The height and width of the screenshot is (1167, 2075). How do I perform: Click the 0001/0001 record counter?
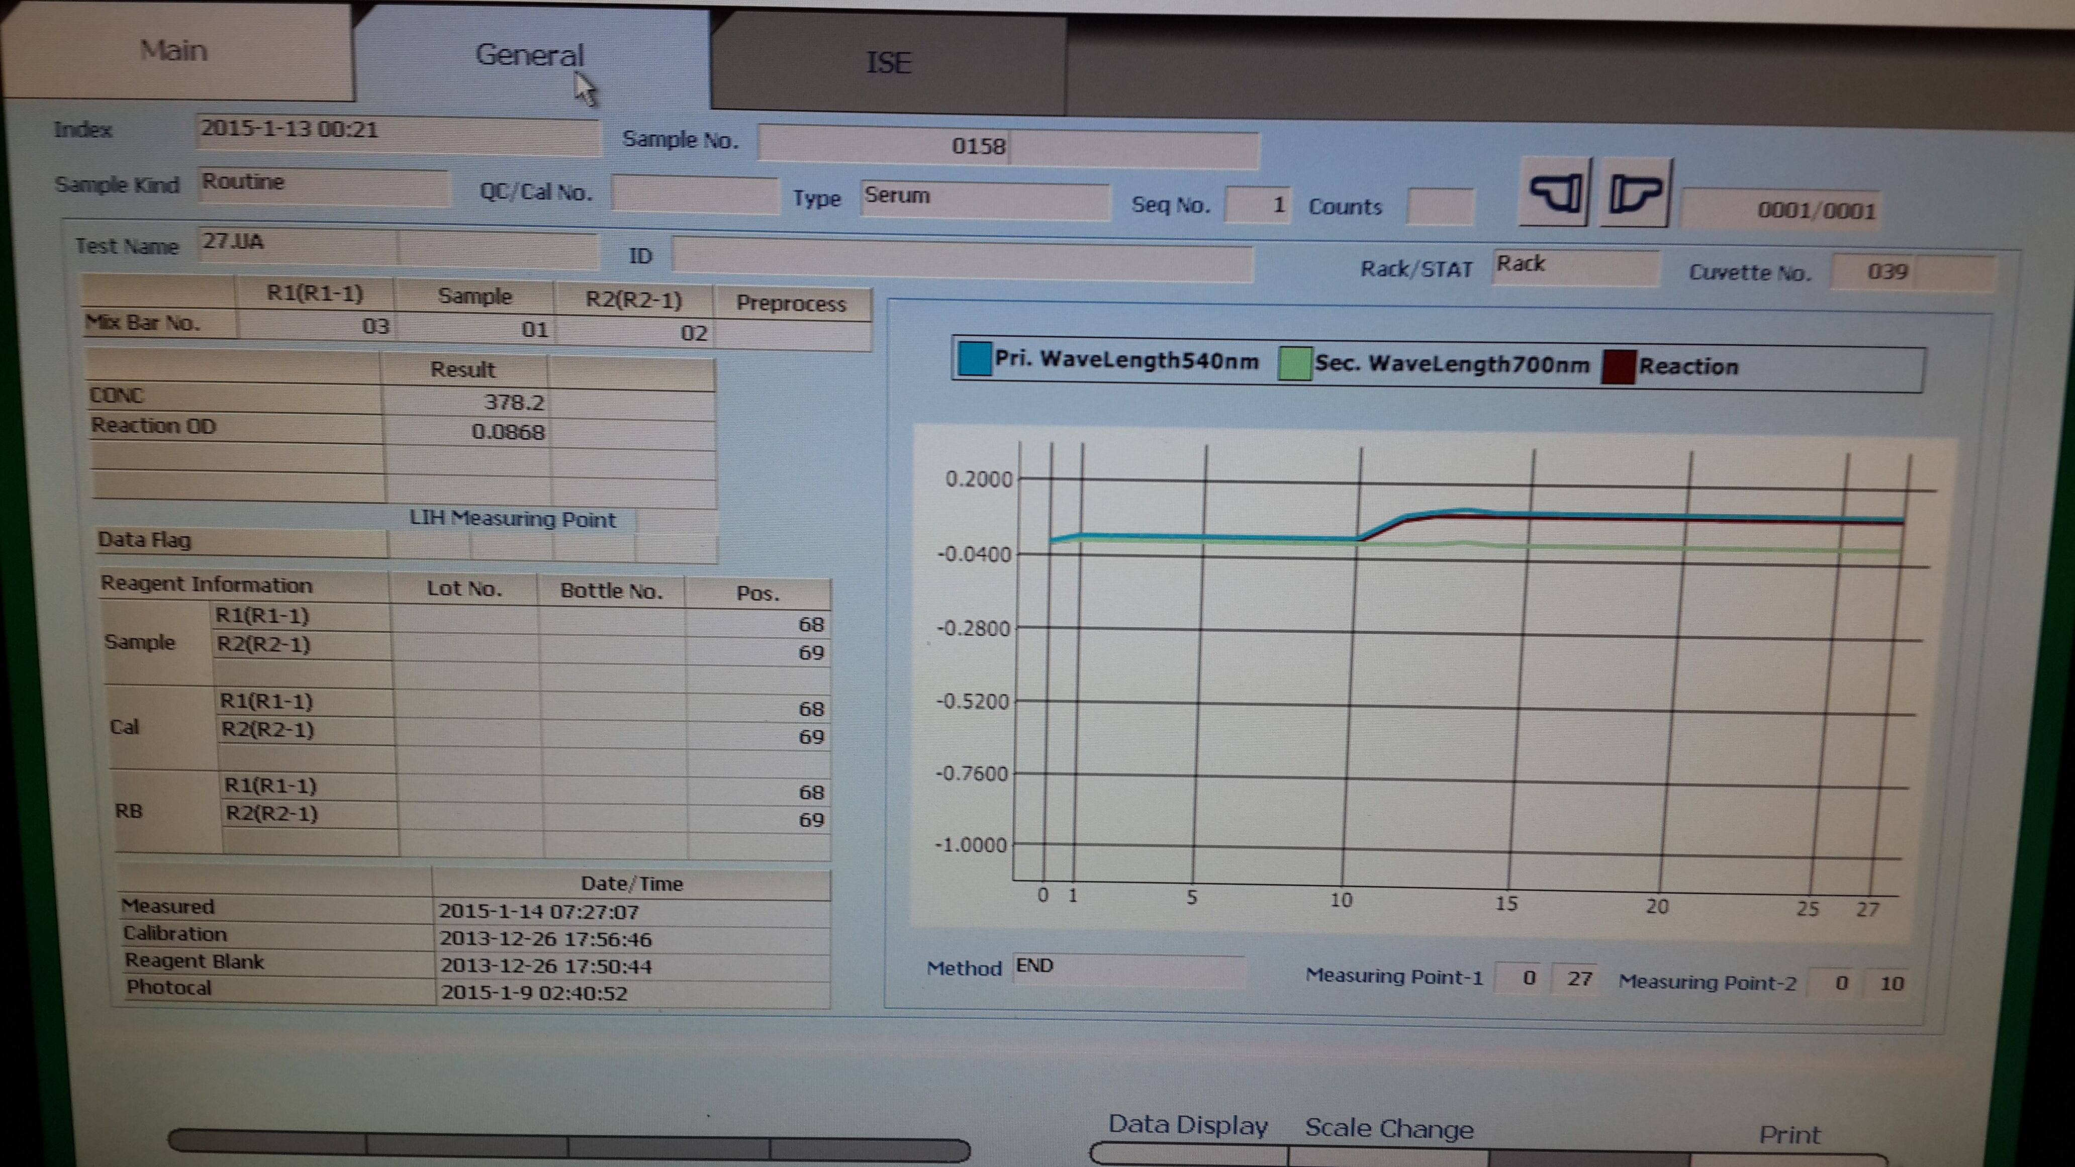(1781, 210)
